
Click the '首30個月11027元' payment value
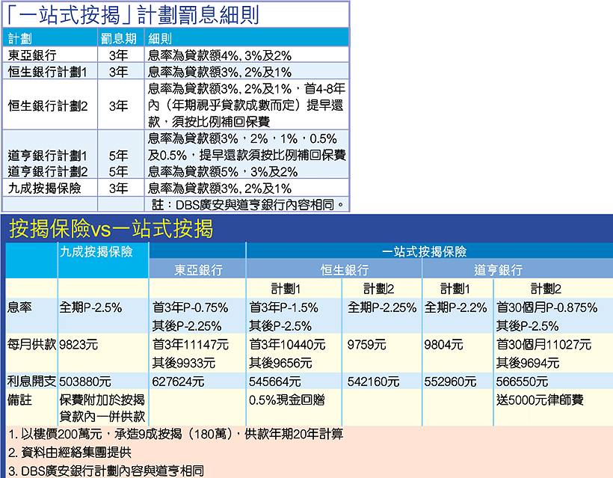tap(543, 344)
